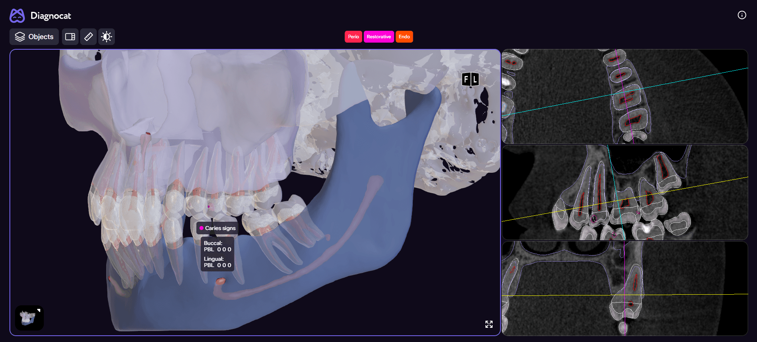Toggle the Restorative filter tag
The height and width of the screenshot is (342, 757).
378,37
